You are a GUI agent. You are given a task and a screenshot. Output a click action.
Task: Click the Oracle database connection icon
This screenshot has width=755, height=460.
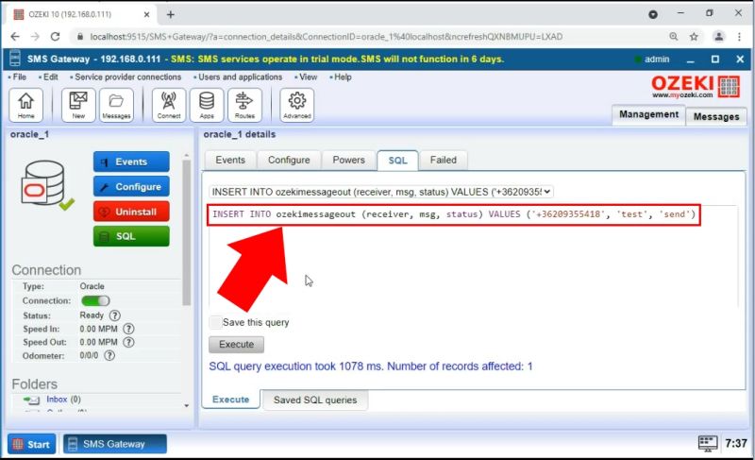point(46,185)
